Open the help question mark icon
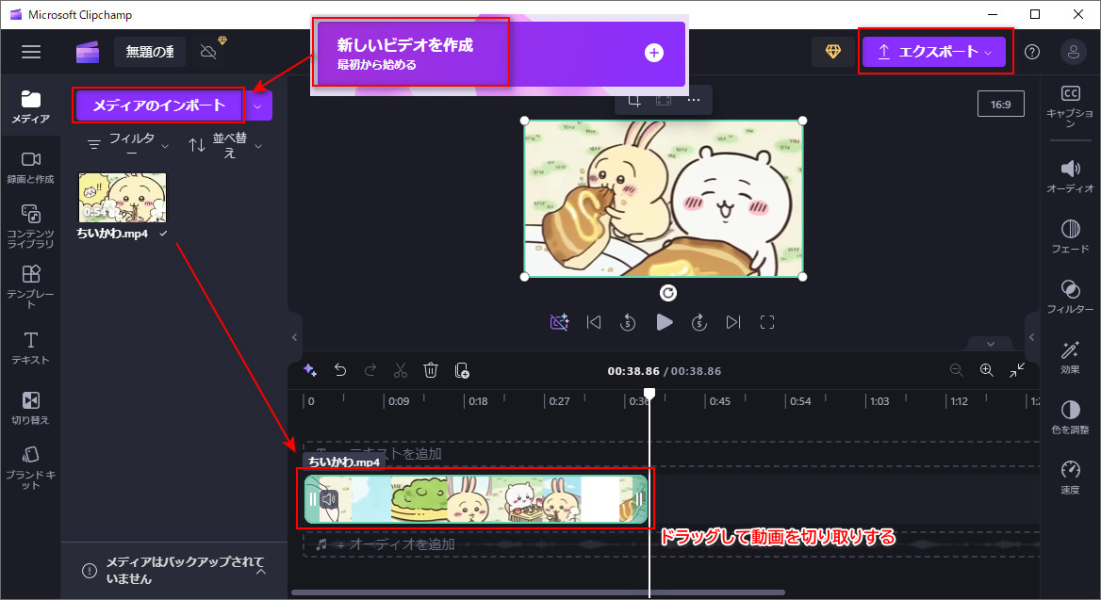 click(x=1032, y=52)
